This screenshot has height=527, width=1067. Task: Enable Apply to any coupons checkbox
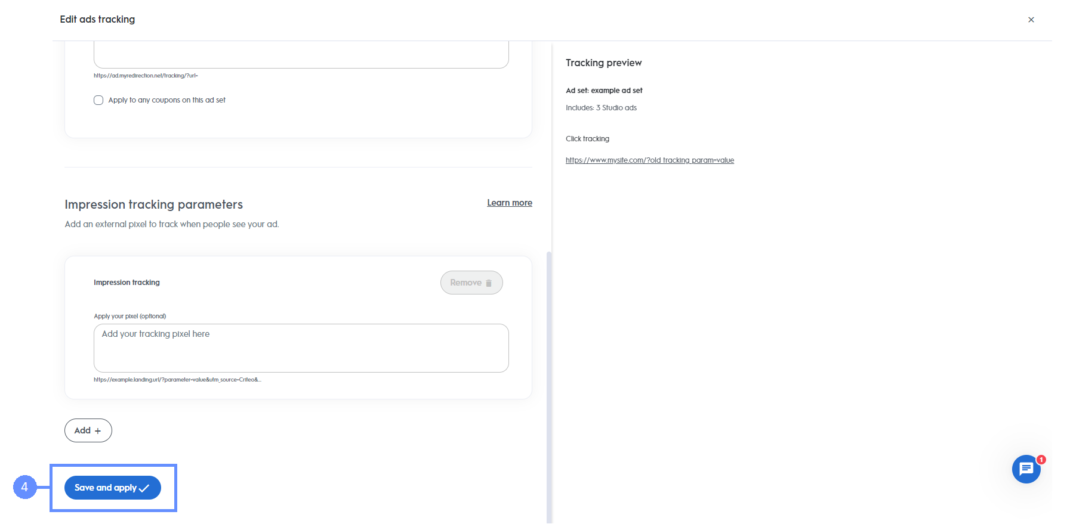tap(98, 100)
